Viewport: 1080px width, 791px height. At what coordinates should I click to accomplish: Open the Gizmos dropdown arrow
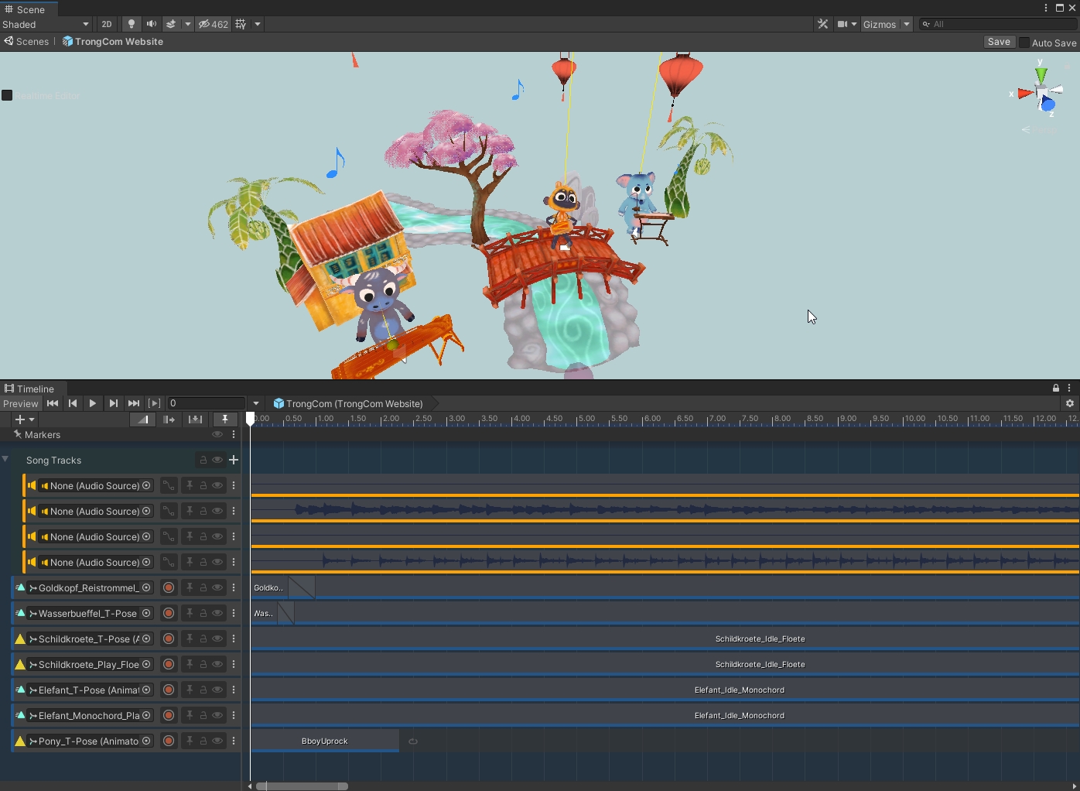point(907,24)
